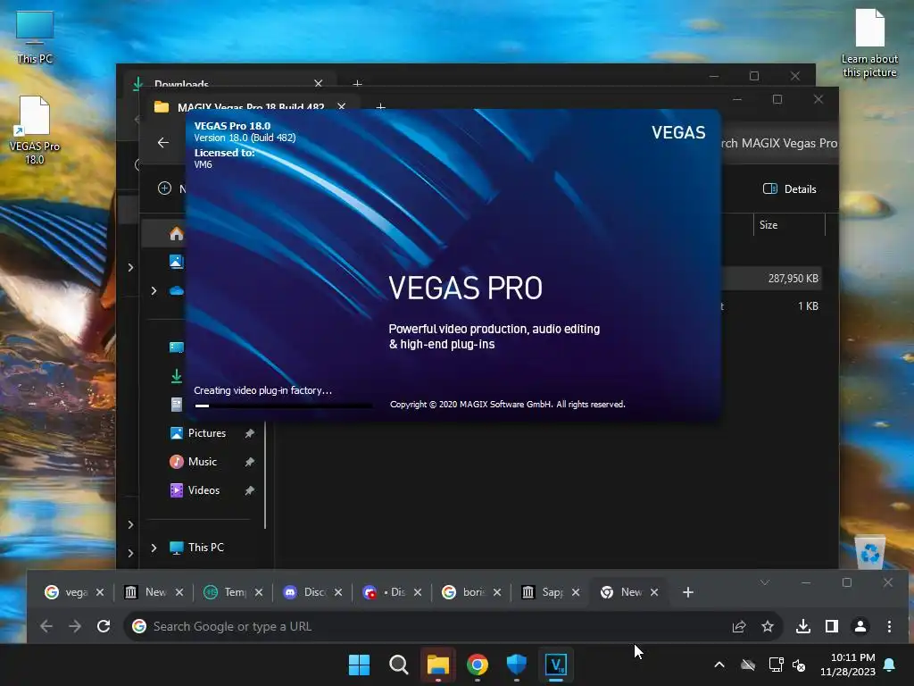This screenshot has width=914, height=686.
Task: Open Desktop icon in Explorer sidebar
Action: point(176,347)
